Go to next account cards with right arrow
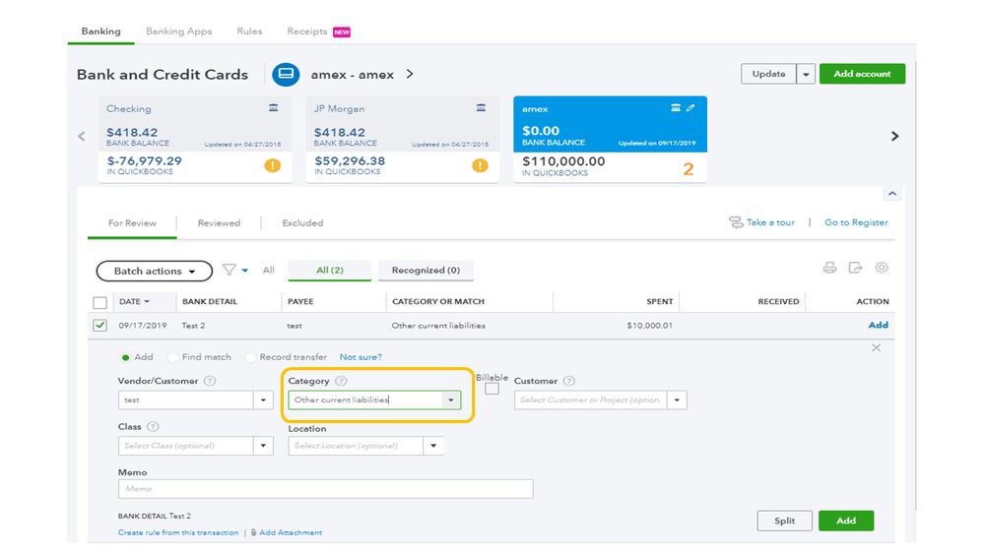Screen dimensions: 984x553 pos(895,136)
